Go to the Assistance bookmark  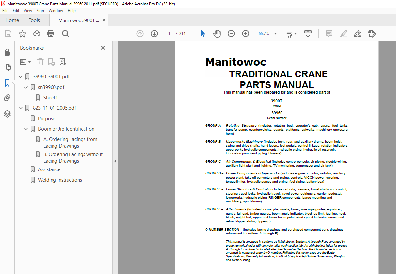click(49, 169)
